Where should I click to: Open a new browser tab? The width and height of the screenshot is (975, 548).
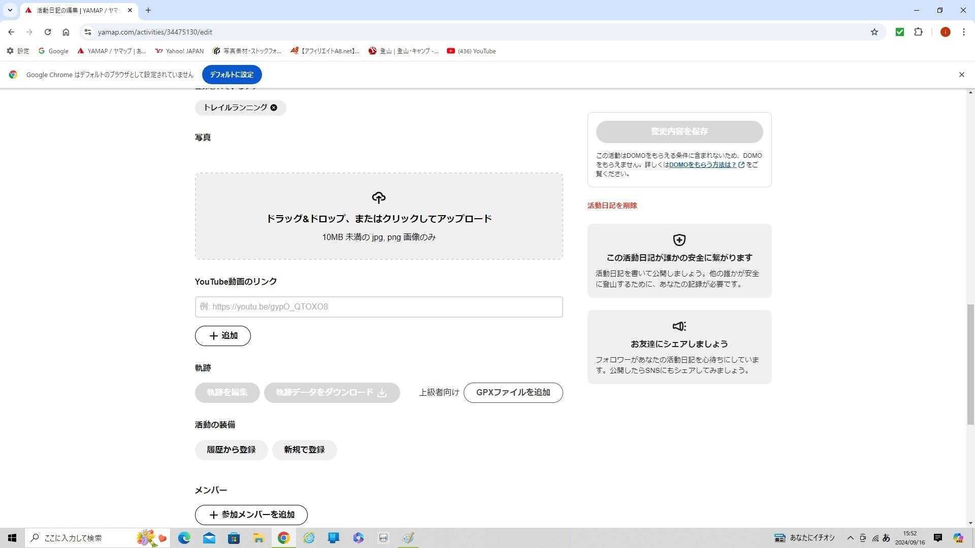pos(148,10)
